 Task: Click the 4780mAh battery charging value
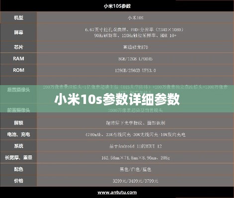click(x=136, y=135)
